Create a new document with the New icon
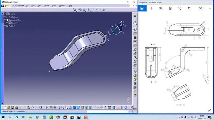The image size is (214, 120). [5, 108]
